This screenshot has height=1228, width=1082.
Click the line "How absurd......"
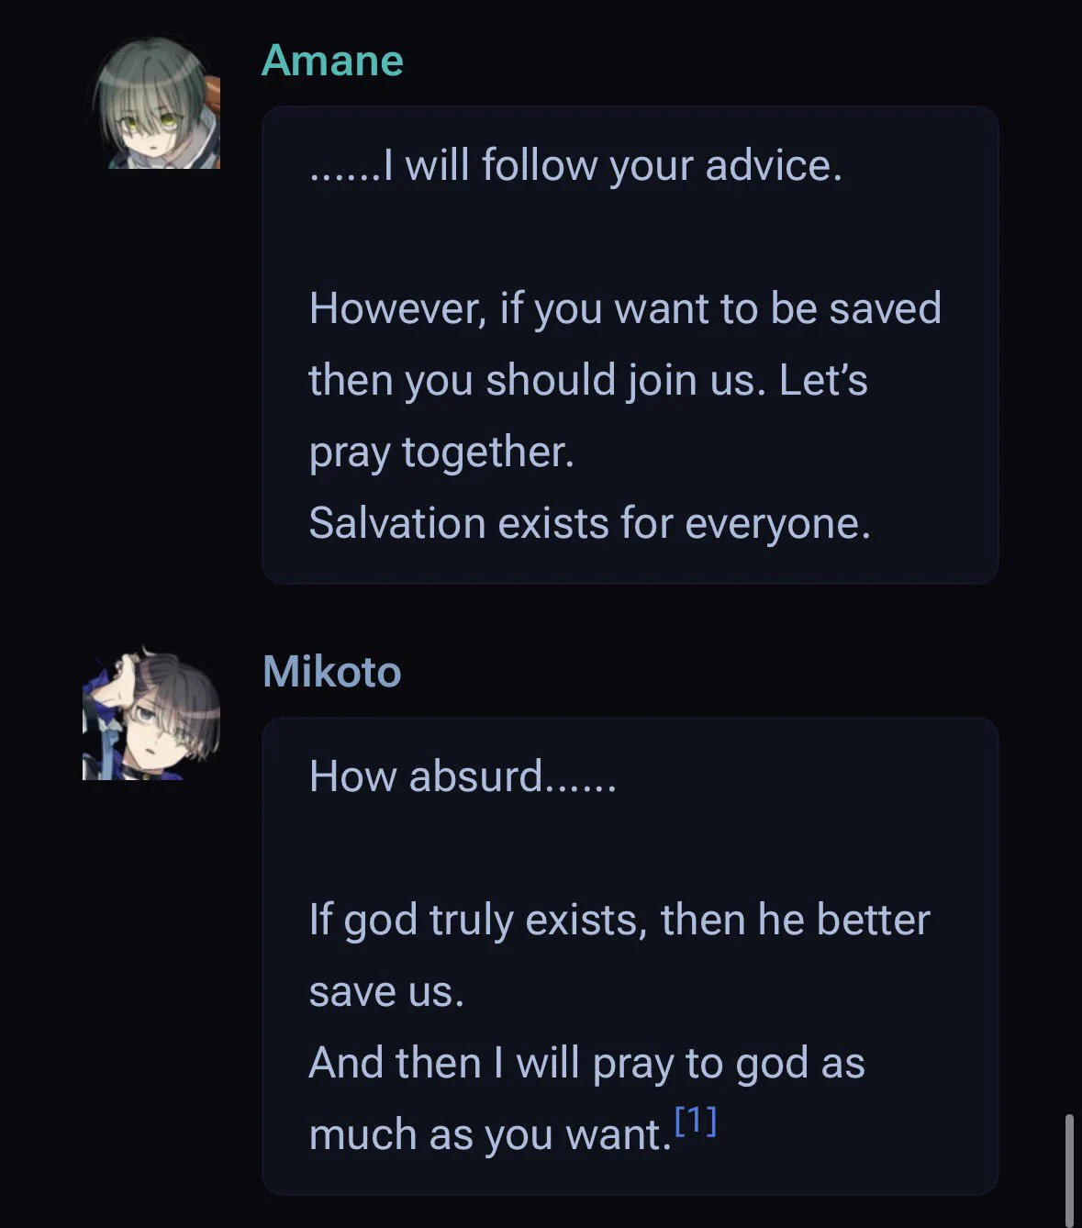(463, 776)
